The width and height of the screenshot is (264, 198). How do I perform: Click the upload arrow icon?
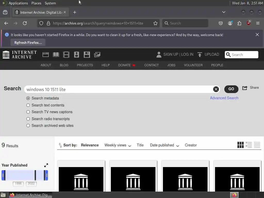(x=200, y=55)
